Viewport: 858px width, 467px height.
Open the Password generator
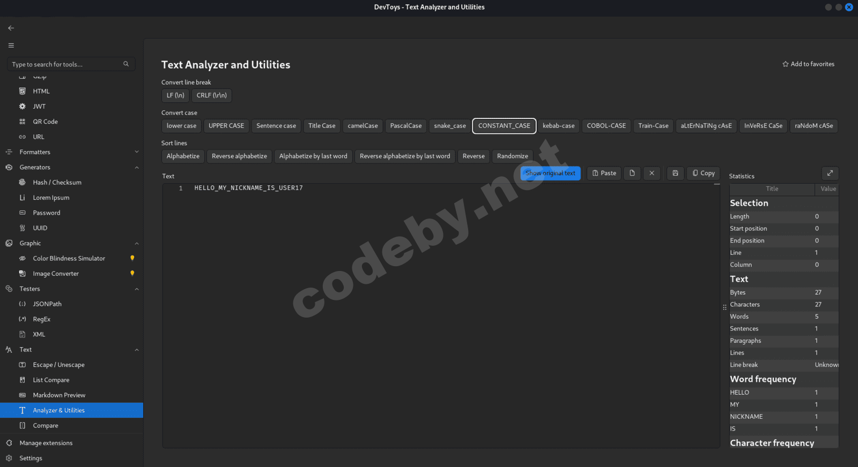tap(72, 213)
